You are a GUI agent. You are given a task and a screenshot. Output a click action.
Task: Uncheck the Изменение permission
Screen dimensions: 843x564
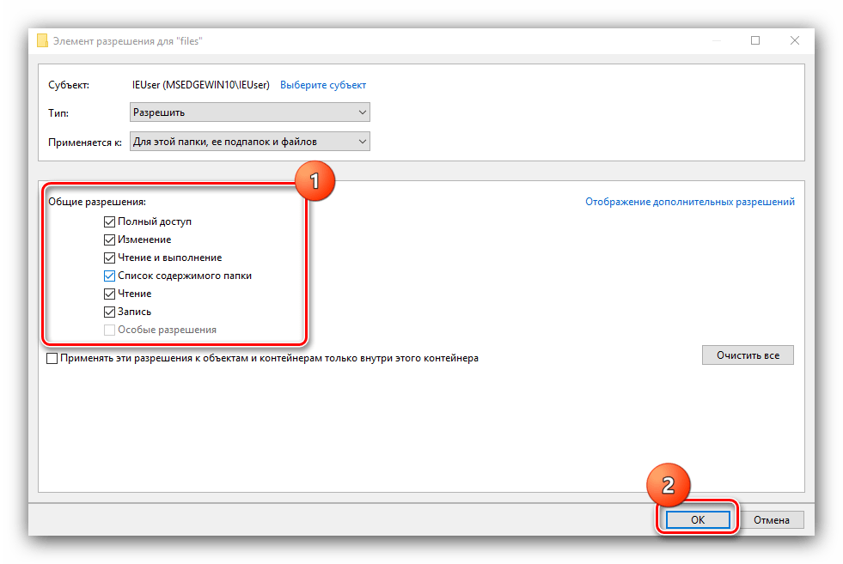[109, 240]
